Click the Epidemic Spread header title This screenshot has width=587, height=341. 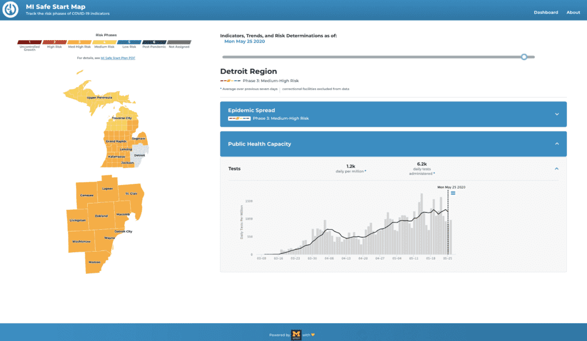[x=251, y=111]
